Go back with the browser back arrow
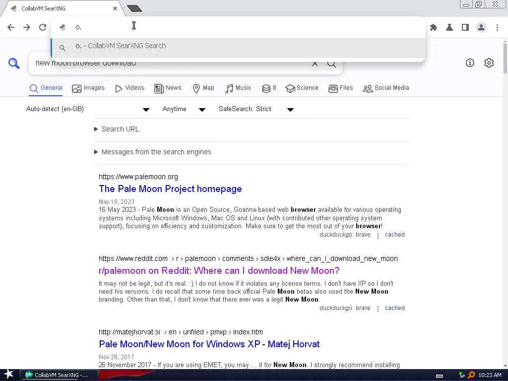This screenshot has height=381, width=508. click(x=11, y=27)
